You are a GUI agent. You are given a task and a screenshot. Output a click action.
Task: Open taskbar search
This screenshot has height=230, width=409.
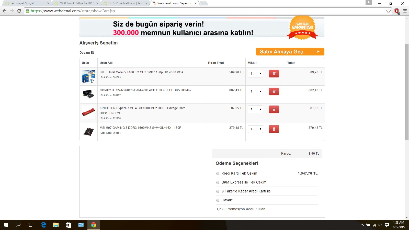click(18, 225)
